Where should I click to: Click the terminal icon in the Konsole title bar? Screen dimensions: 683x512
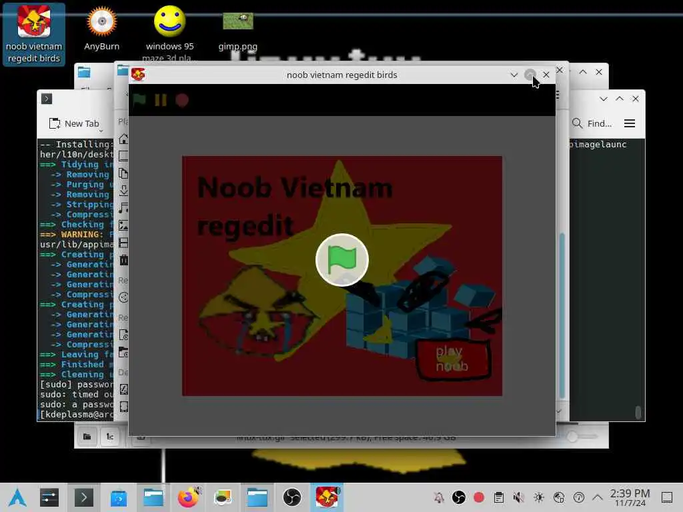point(47,99)
